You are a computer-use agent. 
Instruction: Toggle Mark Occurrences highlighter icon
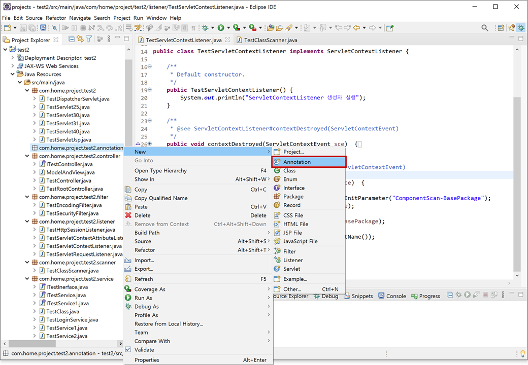[x=158, y=28]
